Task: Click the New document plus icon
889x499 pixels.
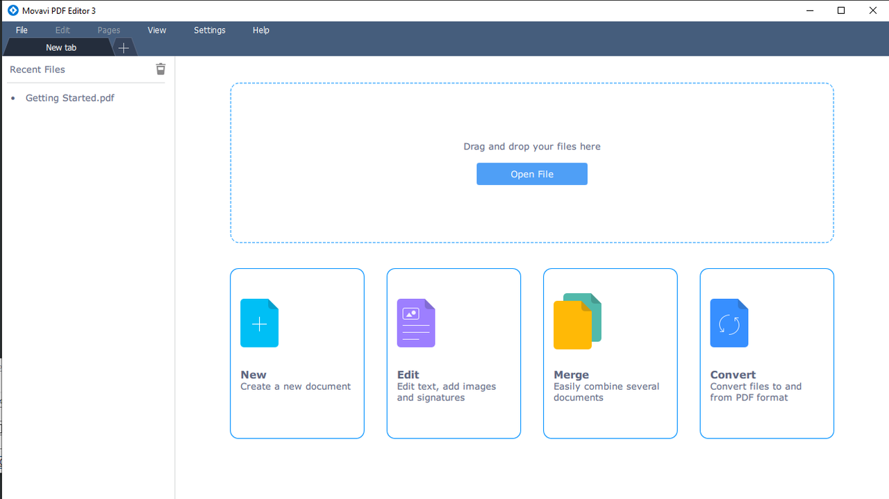Action: tap(259, 323)
